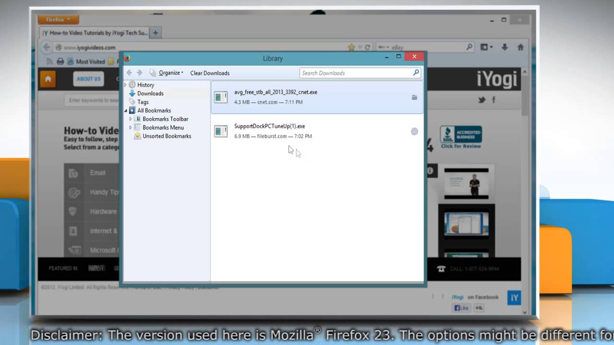This screenshot has height=345, width=614.
Task: Click the file icon of avg_free_stb download
Action: coord(221,97)
